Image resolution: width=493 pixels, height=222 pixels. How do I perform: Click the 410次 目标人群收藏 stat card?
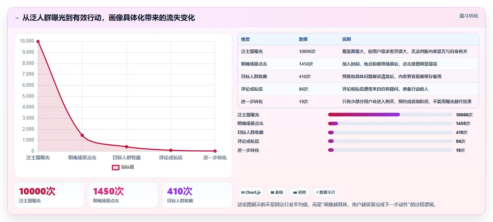197,195
